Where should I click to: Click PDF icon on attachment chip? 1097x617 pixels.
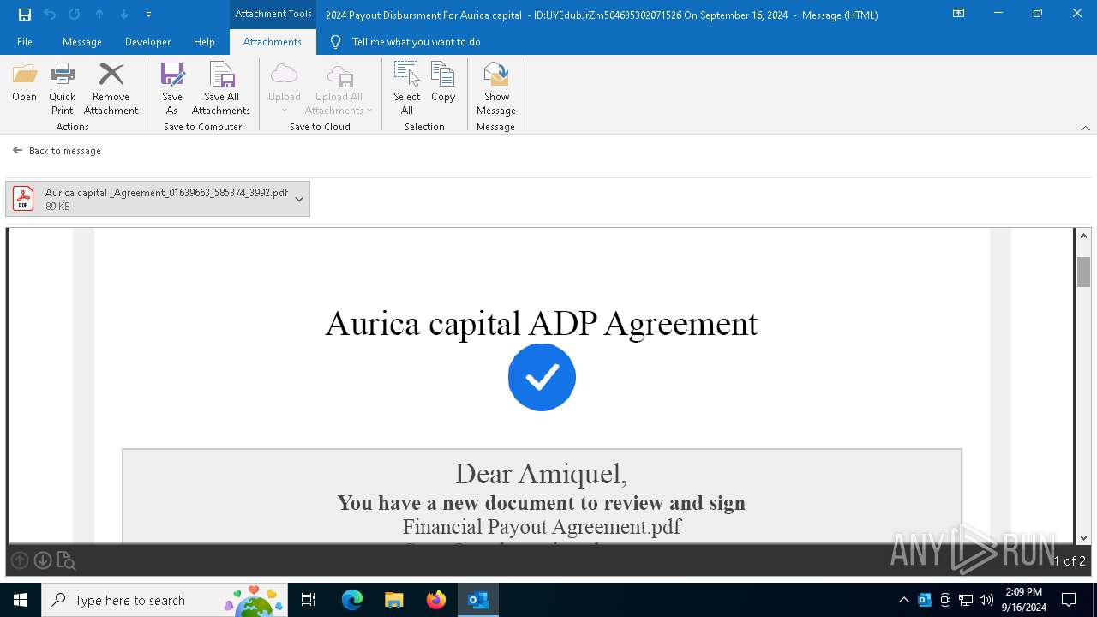tap(23, 199)
